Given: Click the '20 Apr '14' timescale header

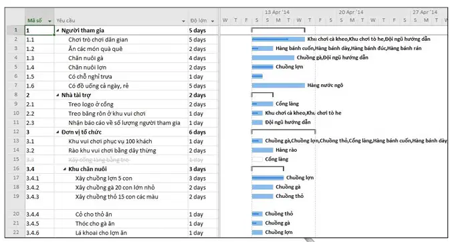Looking at the screenshot, I should [x=351, y=12].
